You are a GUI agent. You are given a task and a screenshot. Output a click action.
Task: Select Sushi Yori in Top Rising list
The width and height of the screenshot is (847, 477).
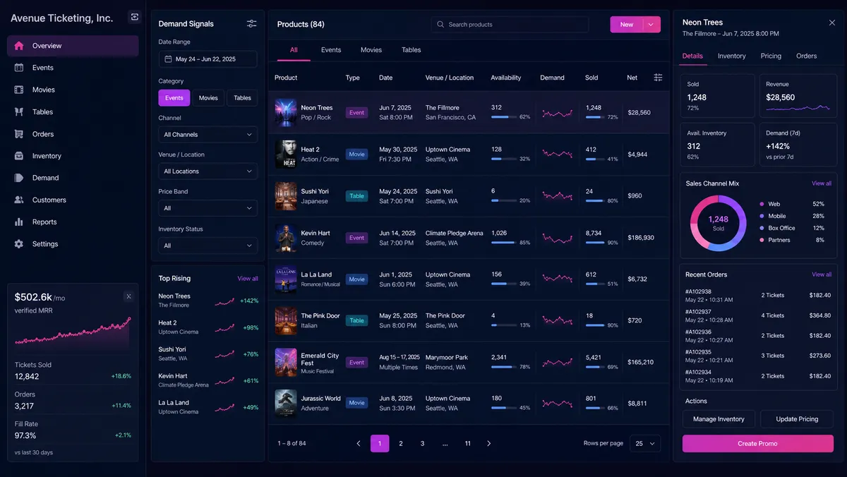[208, 354]
